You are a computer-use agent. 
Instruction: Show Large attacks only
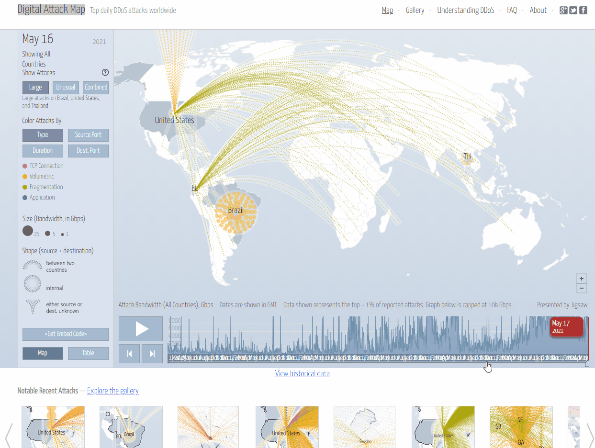pyautogui.click(x=35, y=88)
